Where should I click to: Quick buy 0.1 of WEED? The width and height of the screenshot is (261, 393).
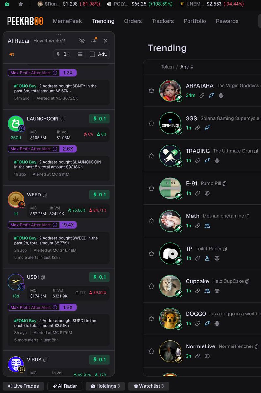pyautogui.click(x=99, y=195)
